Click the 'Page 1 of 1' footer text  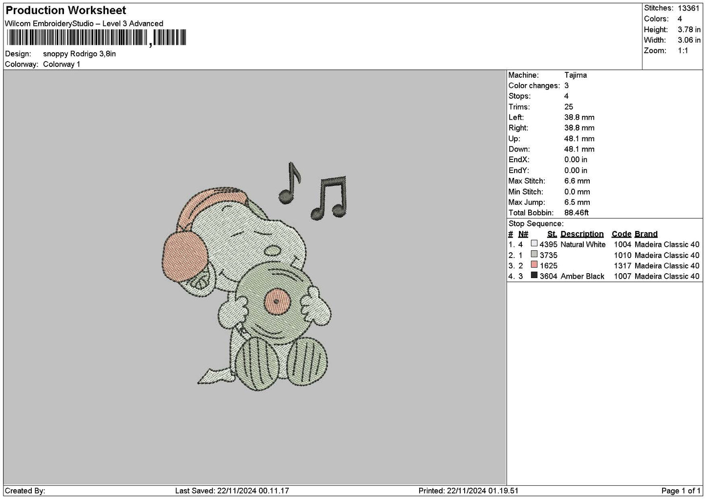681,491
